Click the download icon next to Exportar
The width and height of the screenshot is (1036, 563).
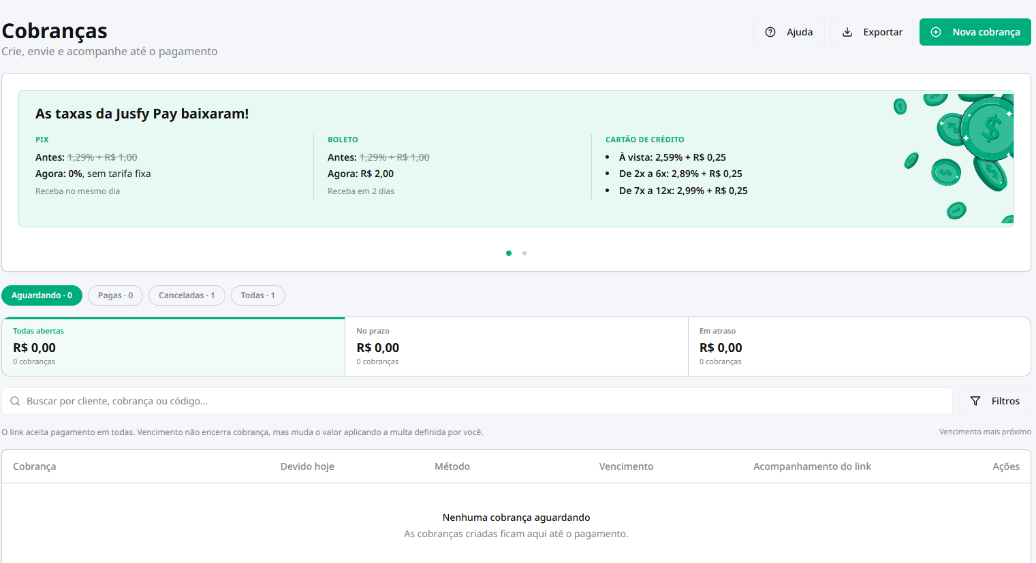tap(847, 32)
